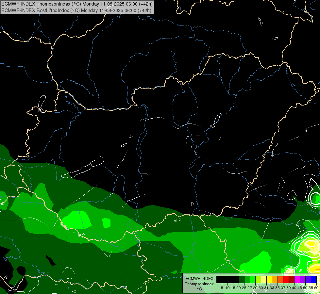Pick the blue 55–60 legend swatch
The image size is (320, 294).
click(314, 279)
